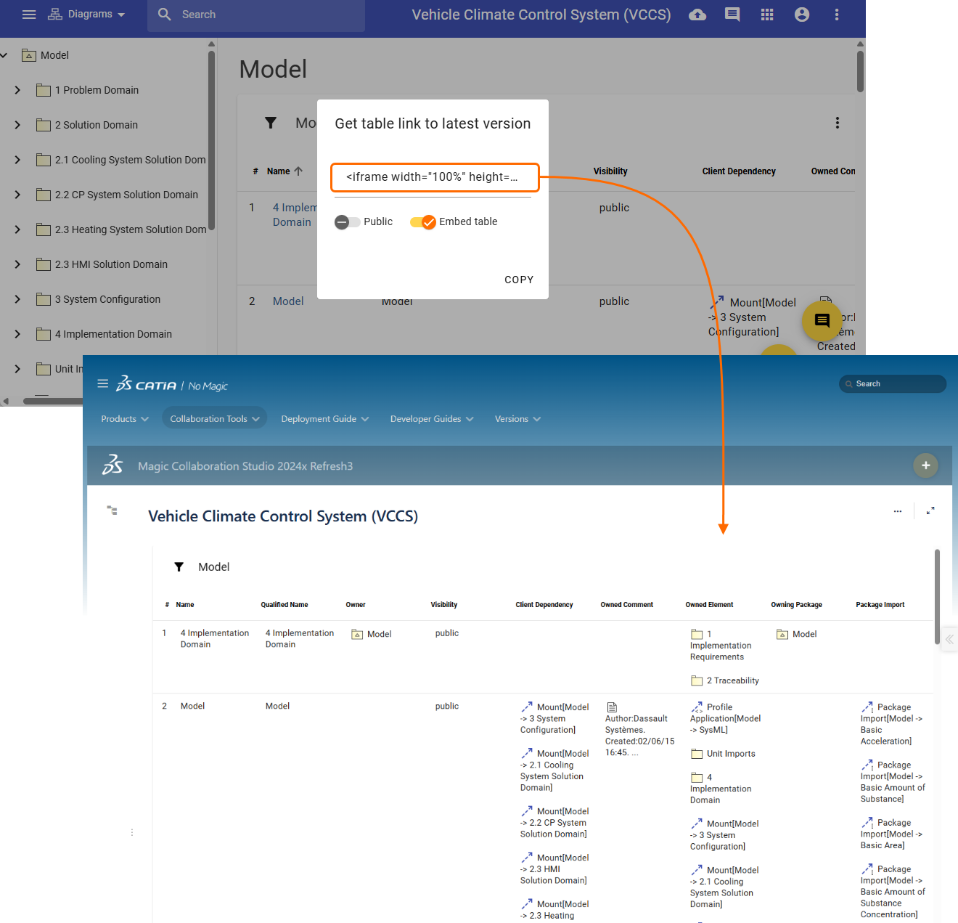The width and height of the screenshot is (958, 923).
Task: Click the CATIA No Magic logo
Action: click(172, 385)
